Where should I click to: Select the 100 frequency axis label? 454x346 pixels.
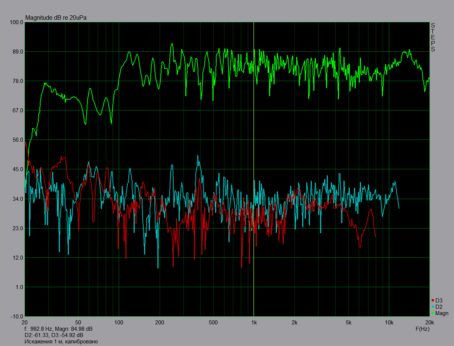pos(119,322)
